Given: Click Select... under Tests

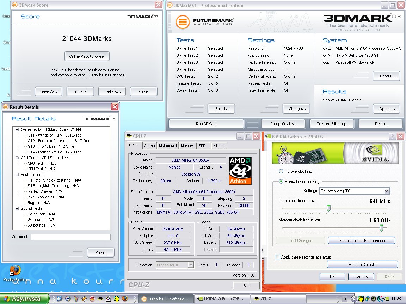Looking at the screenshot, I should coord(221,109).
